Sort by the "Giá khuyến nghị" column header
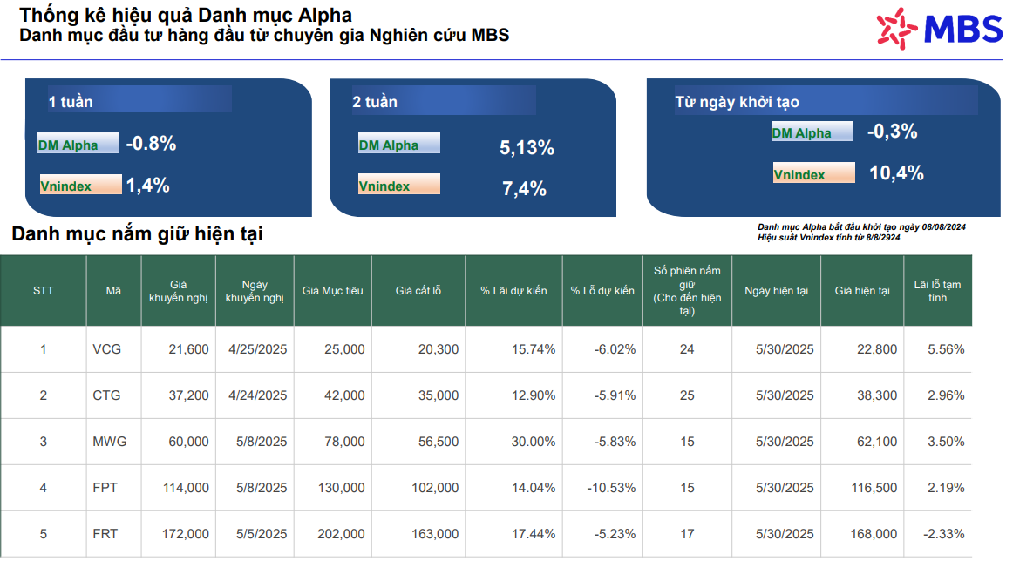The image size is (1013, 561). click(x=179, y=291)
